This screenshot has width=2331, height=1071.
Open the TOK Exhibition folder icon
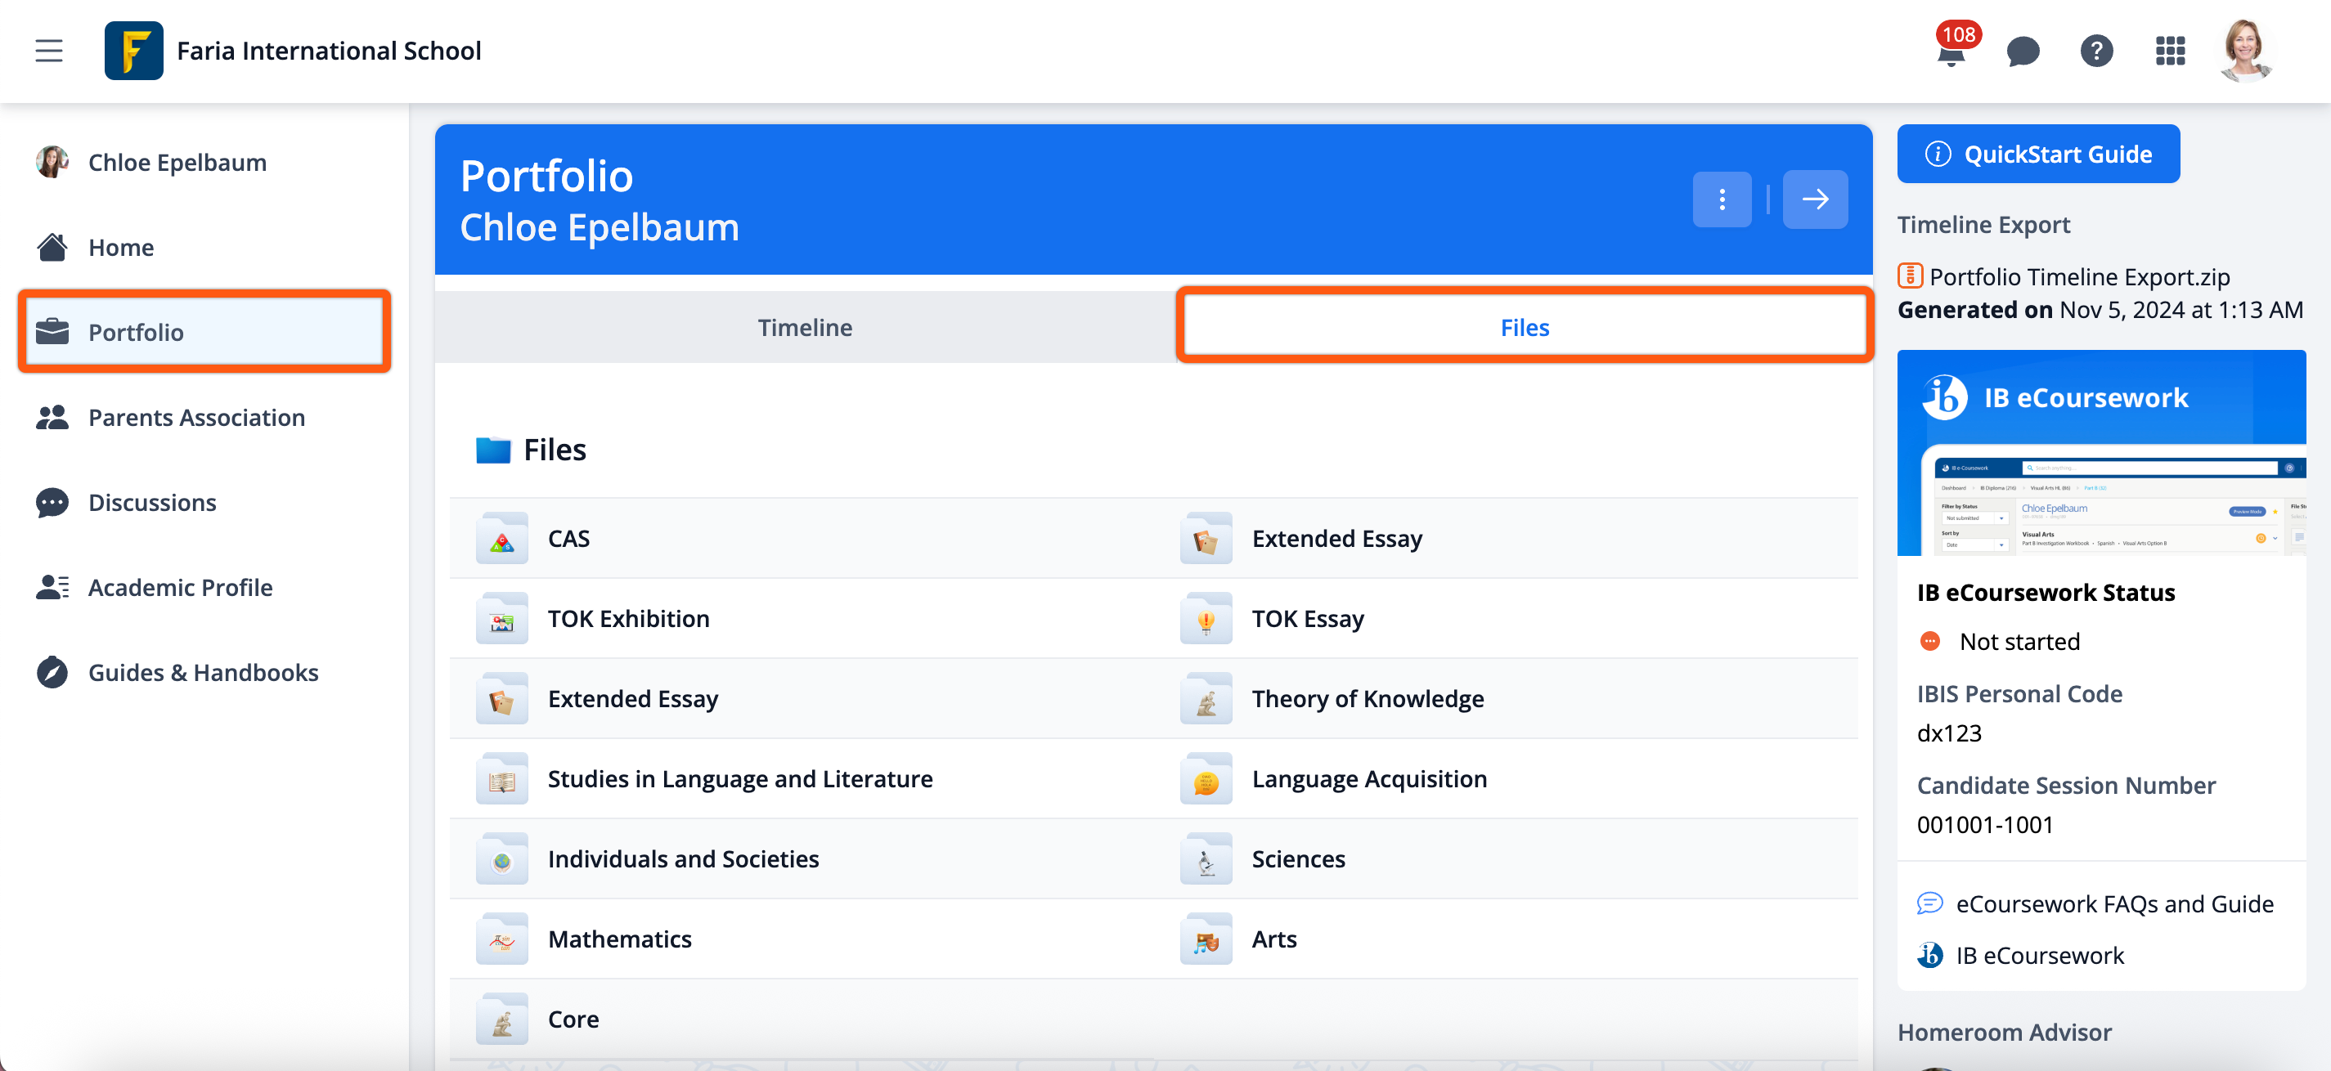point(502,620)
